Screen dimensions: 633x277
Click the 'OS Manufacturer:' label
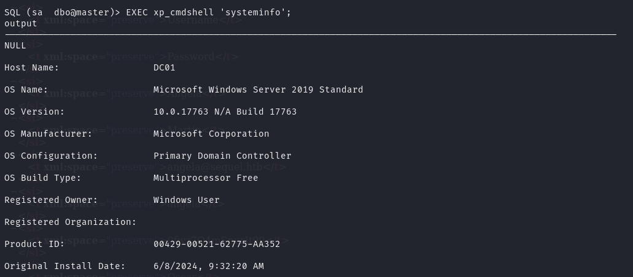[48, 134]
